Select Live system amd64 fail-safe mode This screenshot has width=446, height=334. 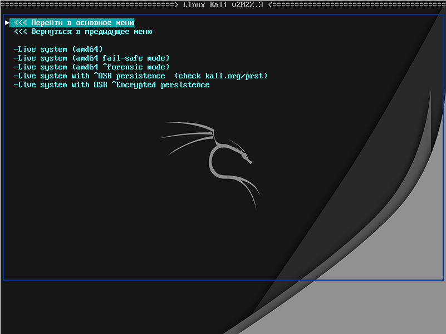[x=91, y=58]
